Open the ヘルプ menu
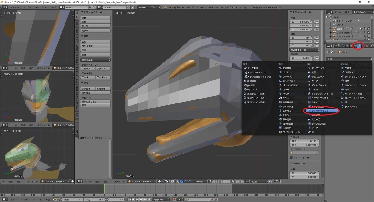The height and width of the screenshot is (202, 374). [53, 7]
